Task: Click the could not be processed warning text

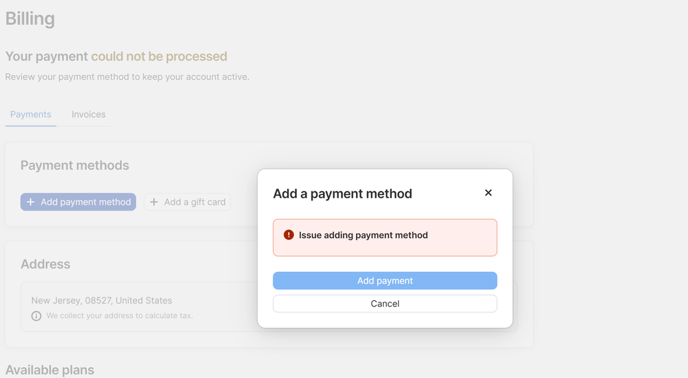Action: pyautogui.click(x=159, y=56)
